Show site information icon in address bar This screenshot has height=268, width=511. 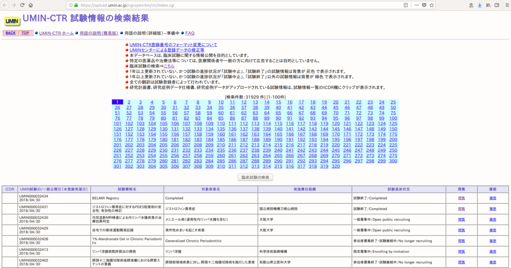[x=71, y=5]
